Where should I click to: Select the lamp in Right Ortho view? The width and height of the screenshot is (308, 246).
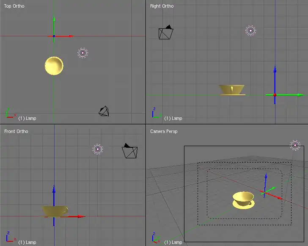click(x=250, y=30)
